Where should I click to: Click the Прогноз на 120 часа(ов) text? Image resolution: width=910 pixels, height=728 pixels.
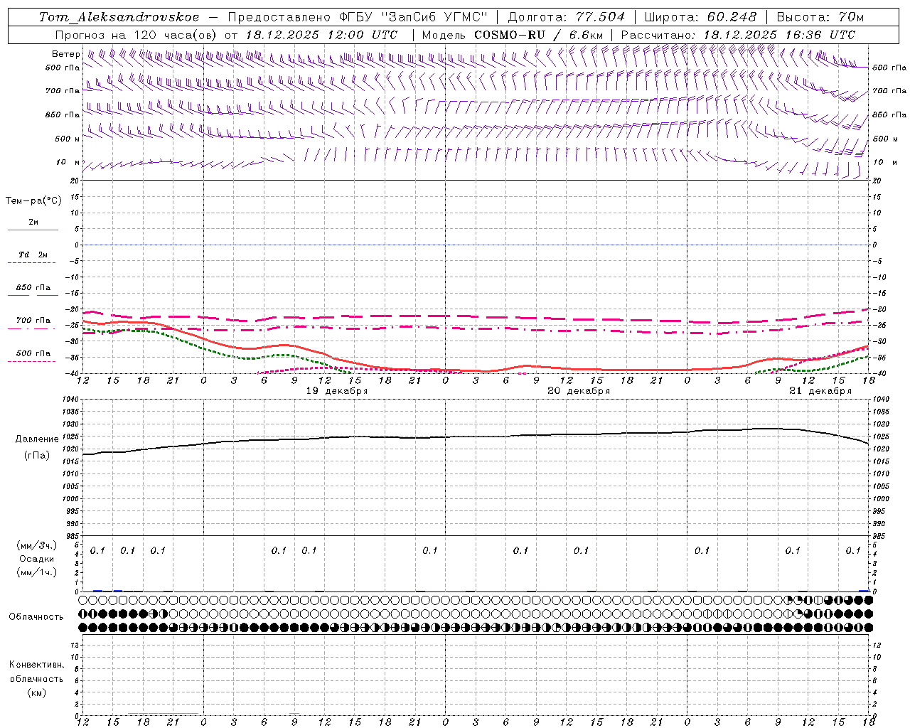coord(137,35)
